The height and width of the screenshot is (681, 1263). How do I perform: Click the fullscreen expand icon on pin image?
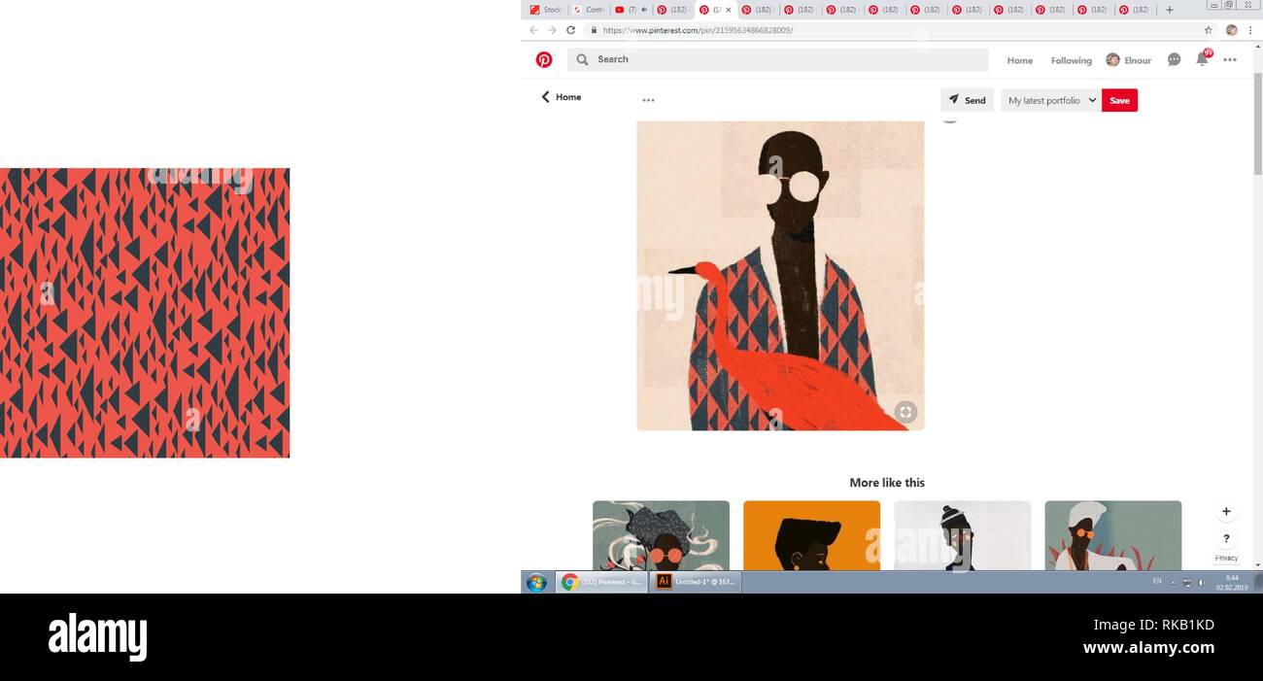point(905,412)
